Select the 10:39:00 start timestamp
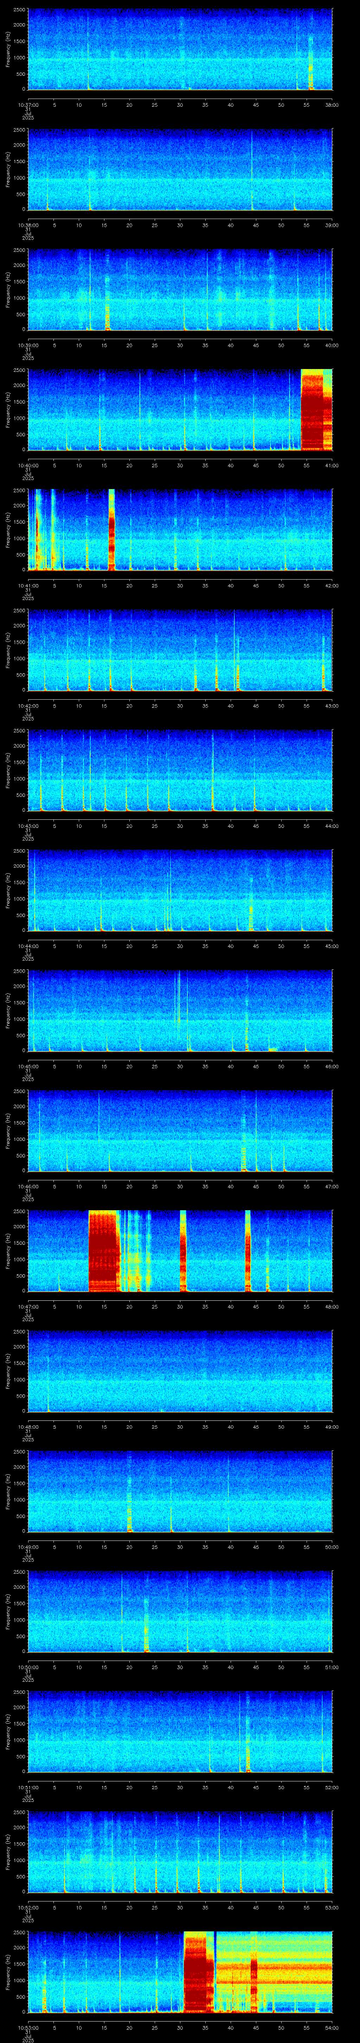This screenshot has height=2043, width=360. (x=28, y=345)
